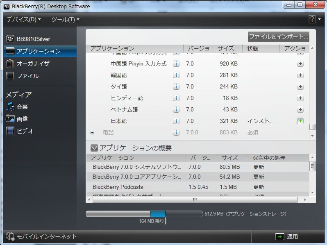This screenshot has height=245, width=327.
Task: Add 中国語 Pinyin 入力方式 920 KB with plus
Action: pos(300,64)
